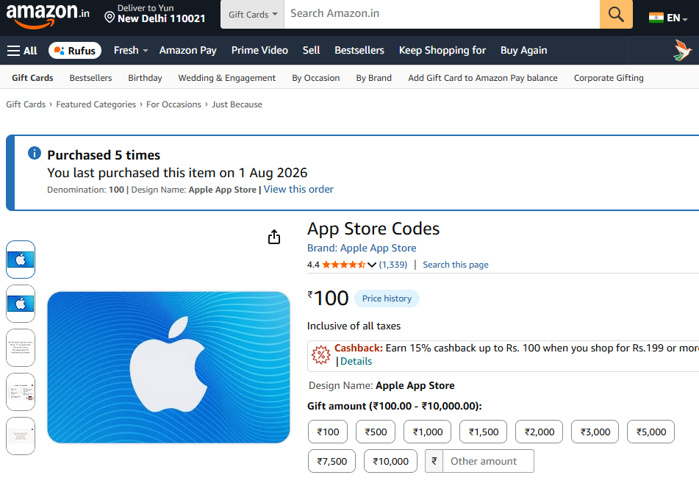699x486 pixels.
Task: Choose the ₹500 gift amount
Action: pyautogui.click(x=376, y=432)
